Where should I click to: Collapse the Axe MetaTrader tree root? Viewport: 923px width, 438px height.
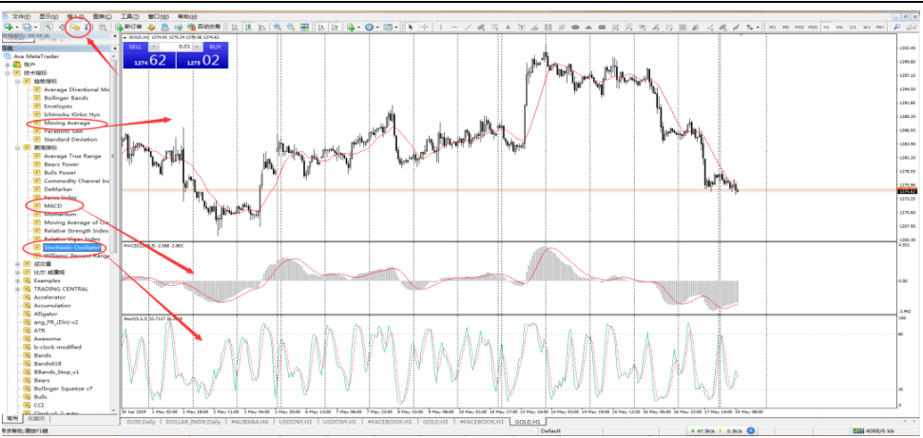point(6,55)
